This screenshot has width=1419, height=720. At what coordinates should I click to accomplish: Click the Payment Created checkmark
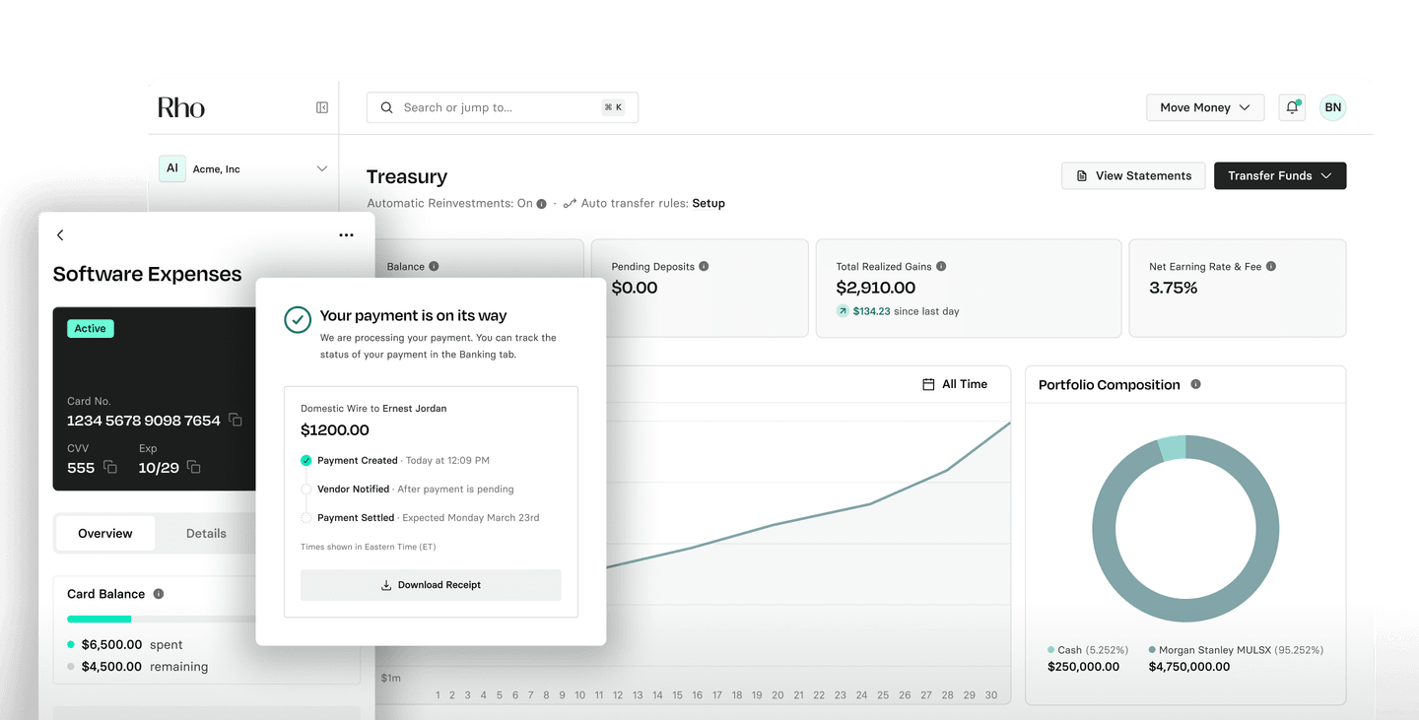point(306,460)
